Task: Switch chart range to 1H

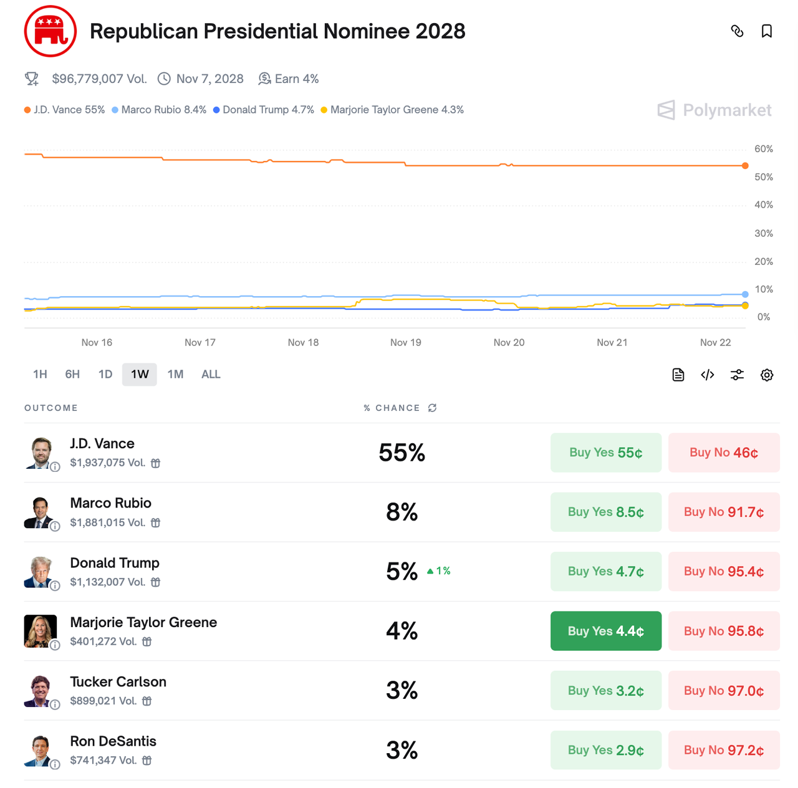Action: (x=40, y=374)
